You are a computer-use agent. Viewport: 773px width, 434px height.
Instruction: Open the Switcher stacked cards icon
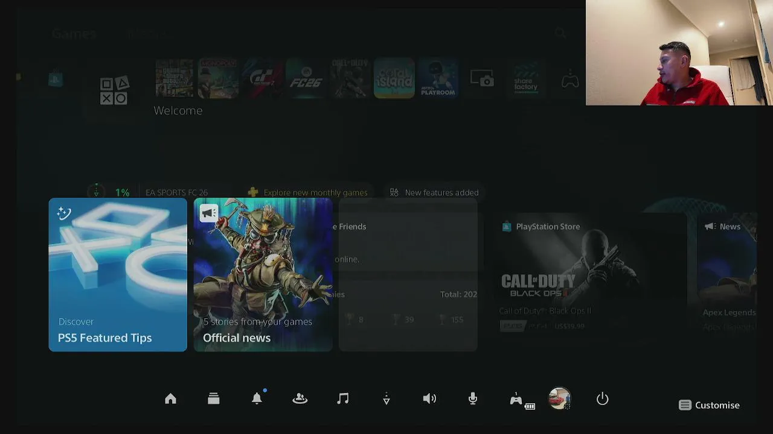pyautogui.click(x=213, y=399)
